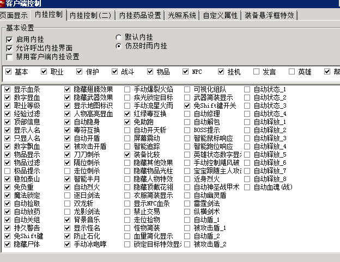Uncheck 显示血条 option
Viewport: 340px width, 262px height.
(x=8, y=89)
